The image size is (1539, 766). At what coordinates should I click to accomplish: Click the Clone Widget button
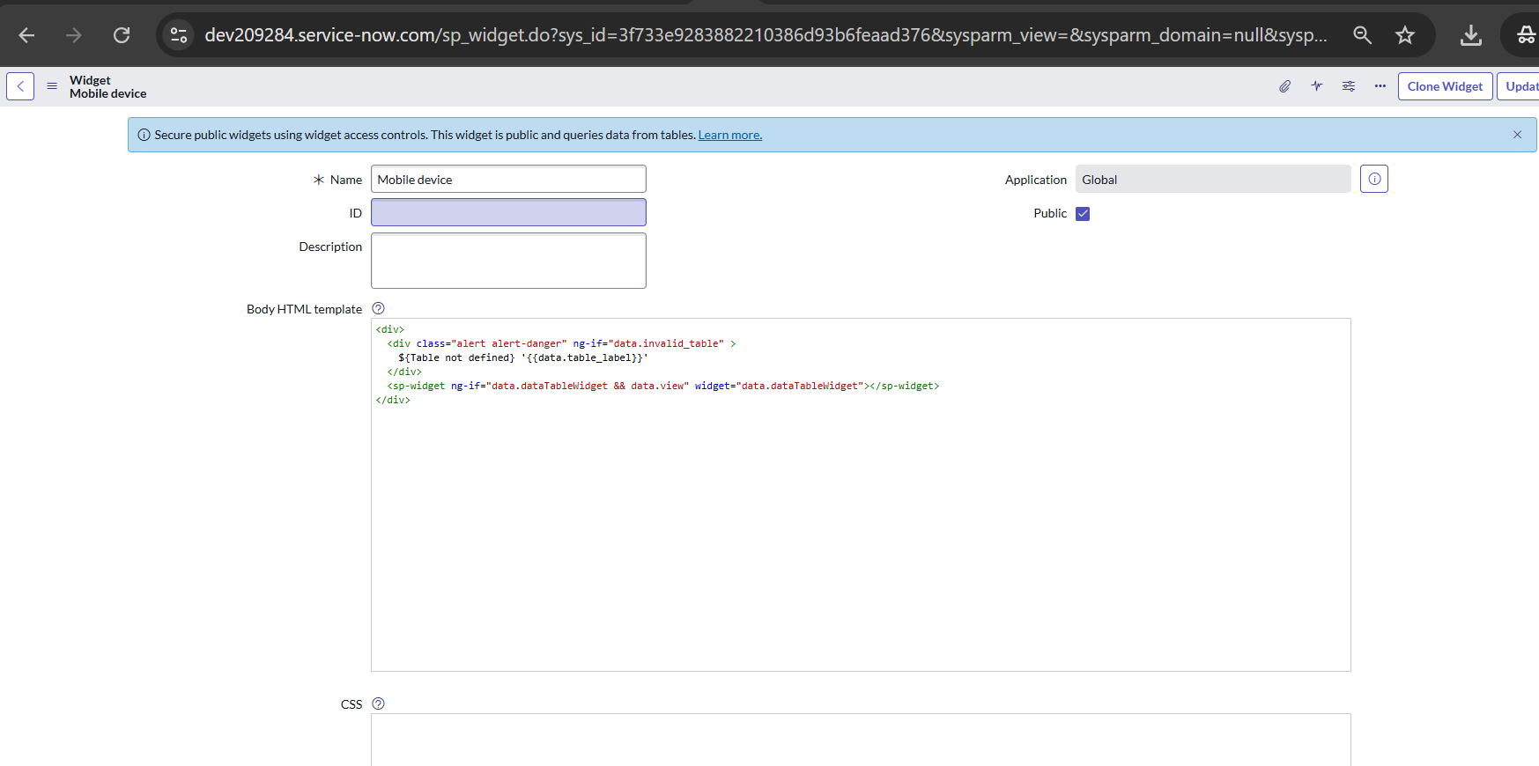(x=1445, y=86)
